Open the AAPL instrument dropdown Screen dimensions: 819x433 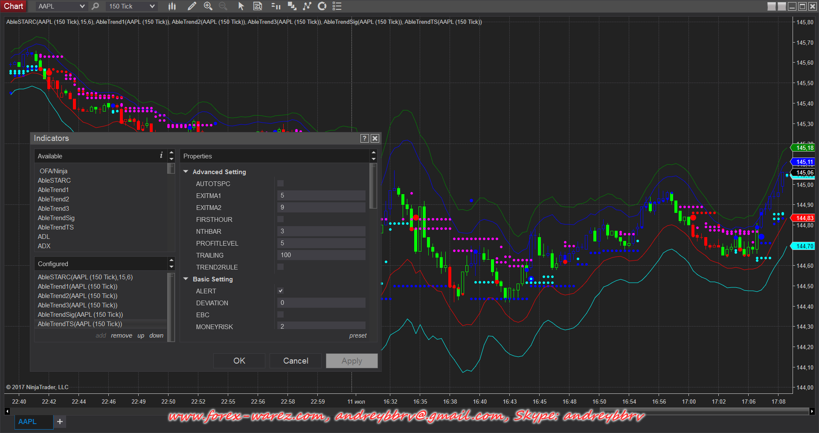(61, 6)
